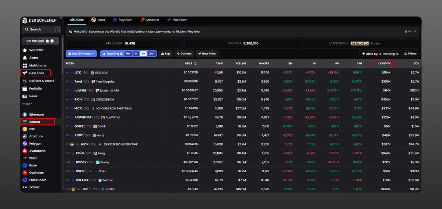Click the Gainers button in toolbar

[x=184, y=54]
